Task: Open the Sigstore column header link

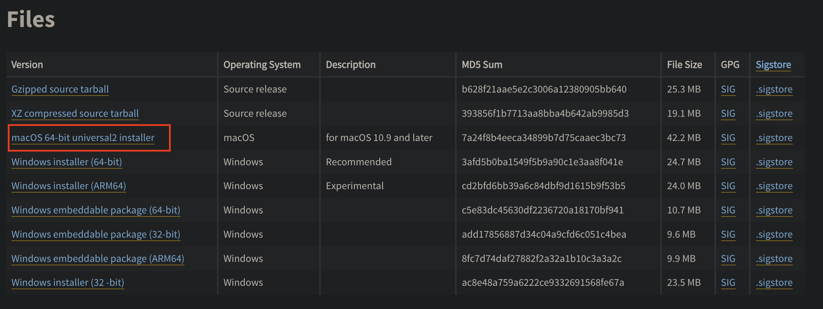Action: [x=773, y=65]
